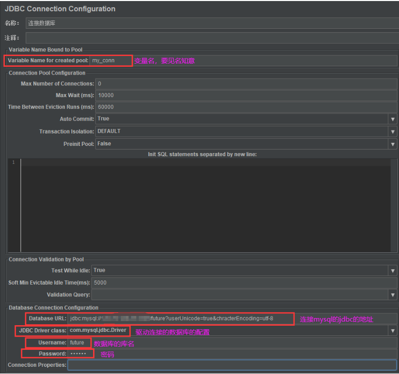This screenshot has width=399, height=374.
Task: Click Time Between Eviction Runs field
Action: tap(246, 107)
